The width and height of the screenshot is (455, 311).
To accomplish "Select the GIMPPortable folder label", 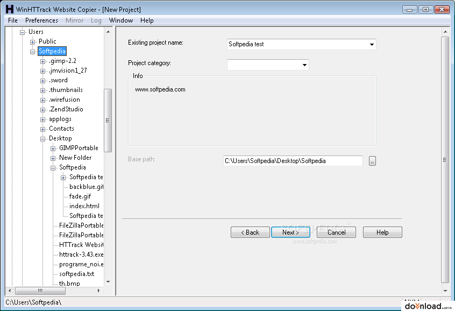I will (x=79, y=148).
